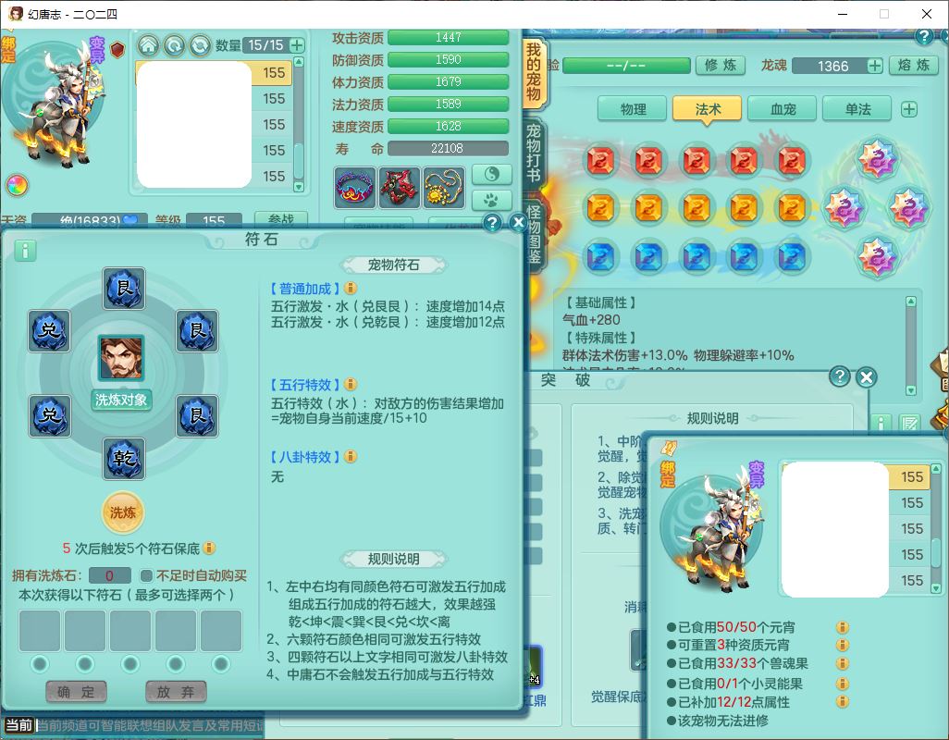Select the pet necklace equipment slot
This screenshot has height=740, width=949.
(x=444, y=188)
